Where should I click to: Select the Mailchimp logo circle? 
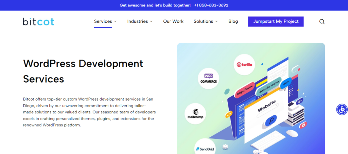(x=195, y=113)
